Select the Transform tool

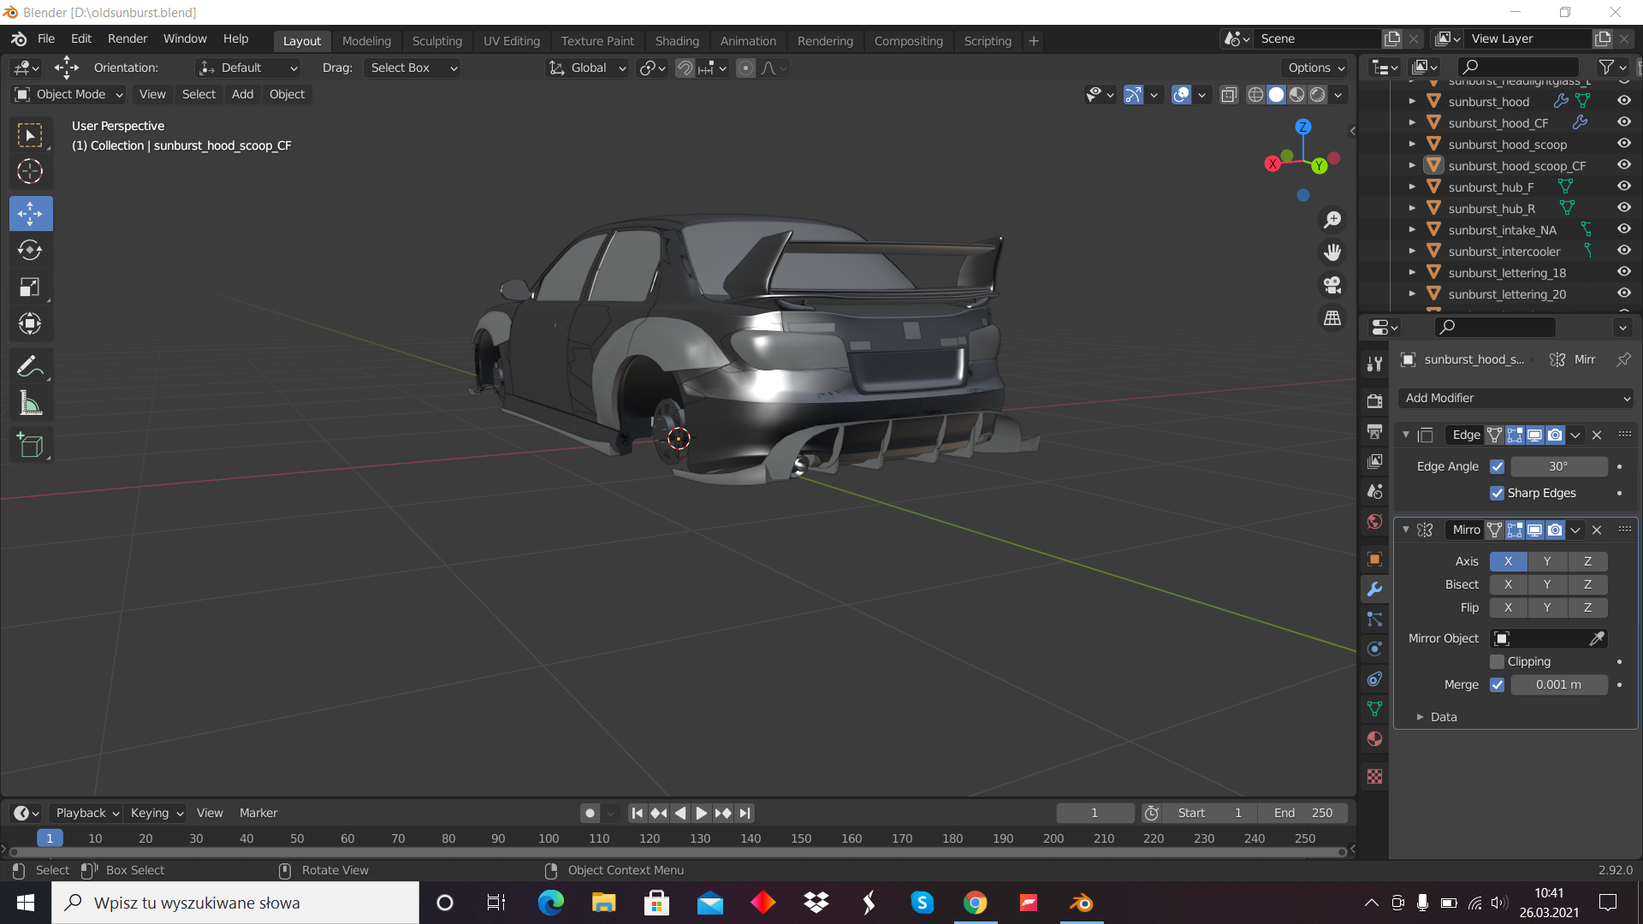pos(31,323)
